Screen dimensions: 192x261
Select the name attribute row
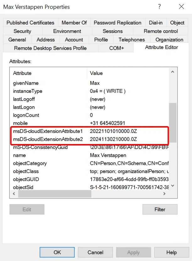(90, 155)
